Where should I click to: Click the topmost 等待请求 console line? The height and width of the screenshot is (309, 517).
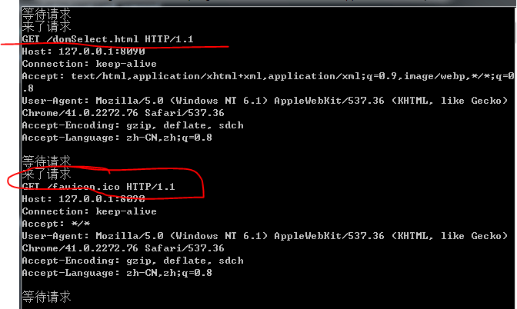tap(46, 14)
